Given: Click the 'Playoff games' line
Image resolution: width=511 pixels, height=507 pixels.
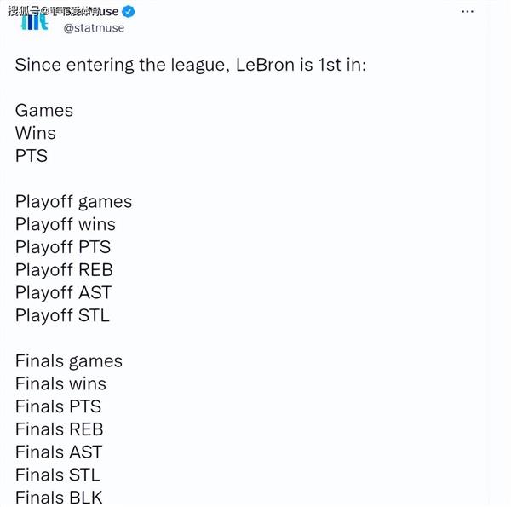Looking at the screenshot, I should [x=73, y=202].
